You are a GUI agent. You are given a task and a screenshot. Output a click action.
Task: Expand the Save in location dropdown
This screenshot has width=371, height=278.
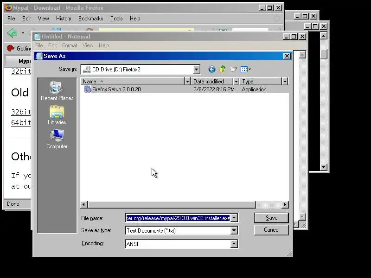[x=196, y=69]
